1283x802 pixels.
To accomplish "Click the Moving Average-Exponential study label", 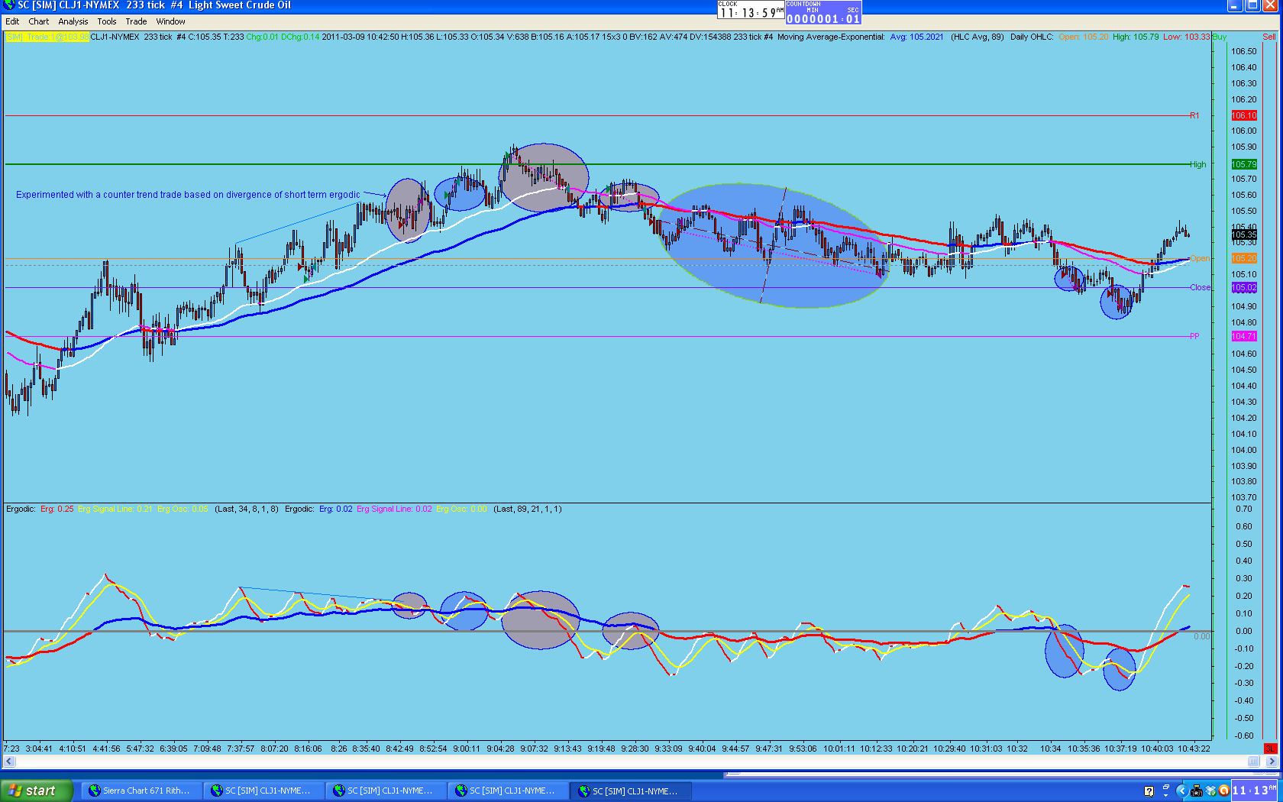I will coord(831,37).
